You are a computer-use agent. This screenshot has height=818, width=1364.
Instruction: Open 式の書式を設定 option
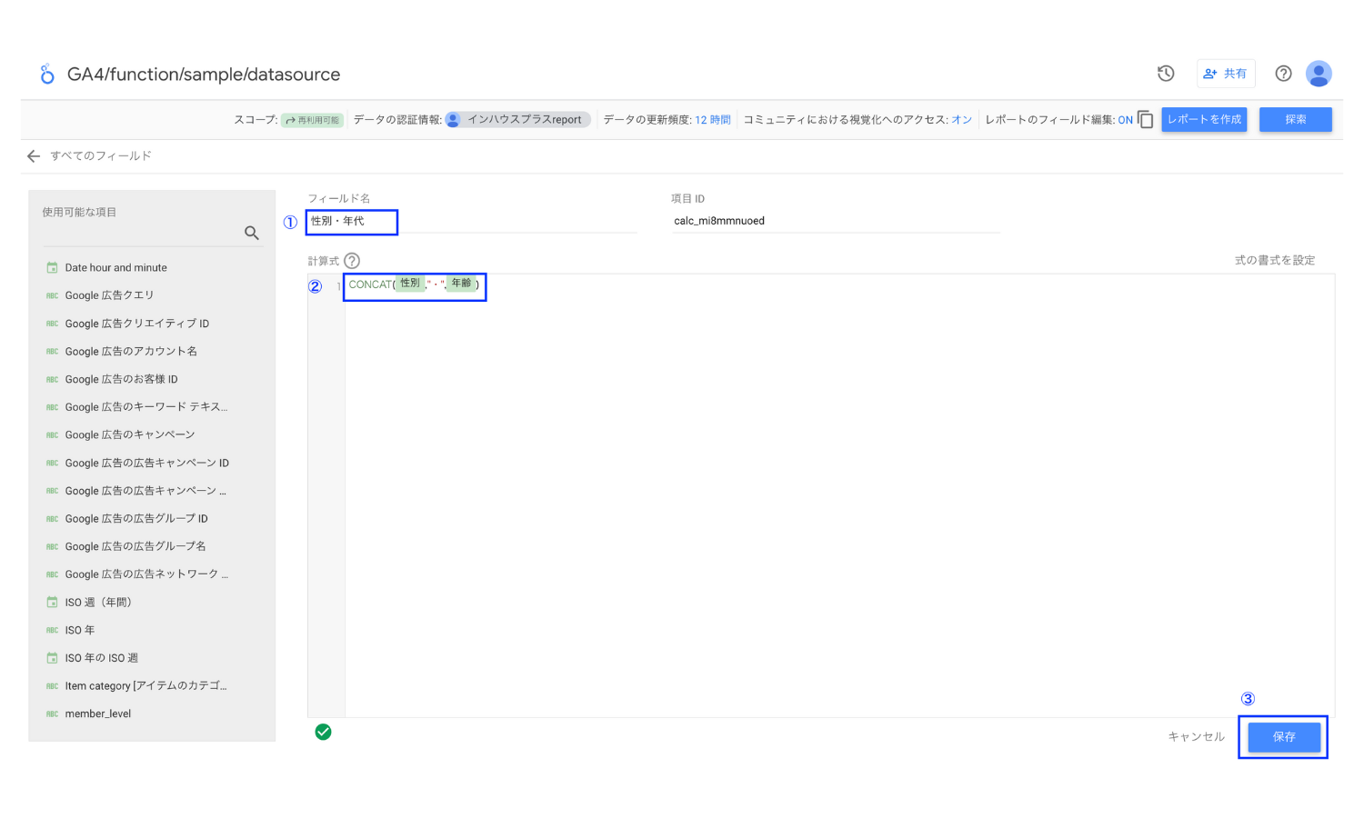point(1274,260)
